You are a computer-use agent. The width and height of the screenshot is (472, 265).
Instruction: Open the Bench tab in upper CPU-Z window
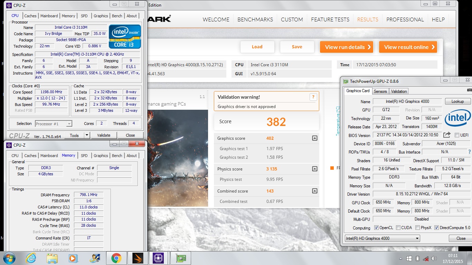tap(117, 16)
